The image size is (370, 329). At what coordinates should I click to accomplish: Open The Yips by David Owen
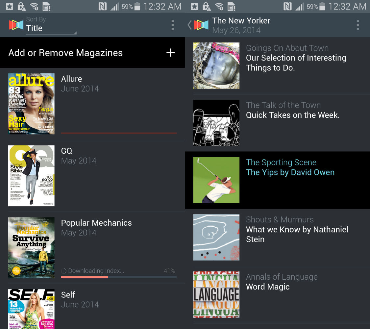290,172
